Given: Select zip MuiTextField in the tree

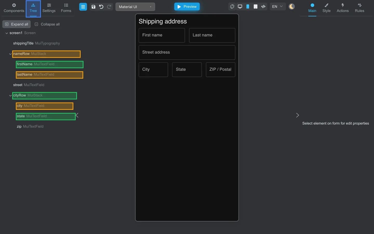Looking at the screenshot, I should coord(30,126).
